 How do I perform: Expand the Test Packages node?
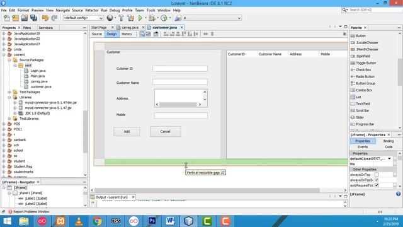[9, 92]
